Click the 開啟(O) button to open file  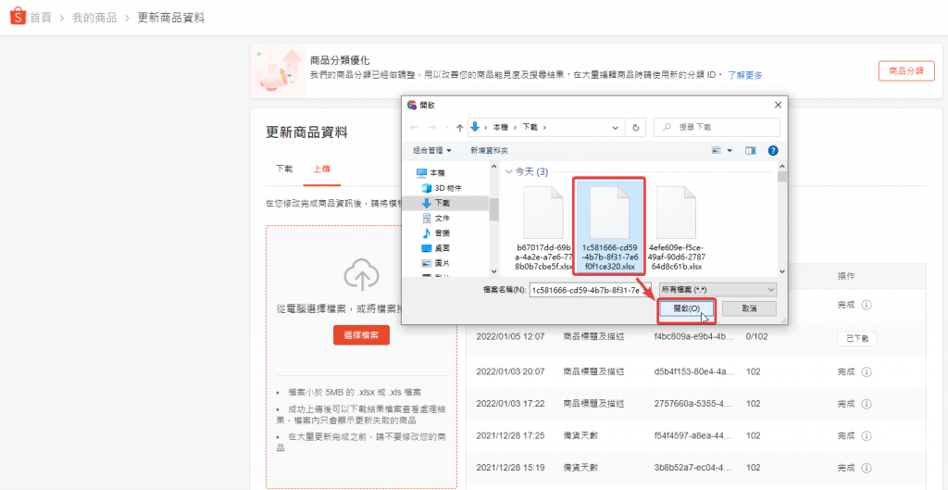686,308
